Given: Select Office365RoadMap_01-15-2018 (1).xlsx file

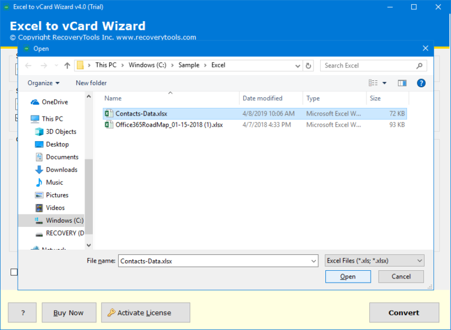Looking at the screenshot, I should click(x=255, y=125).
